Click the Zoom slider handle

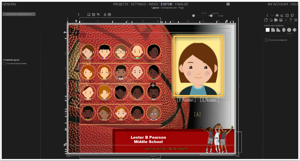coord(193,16)
